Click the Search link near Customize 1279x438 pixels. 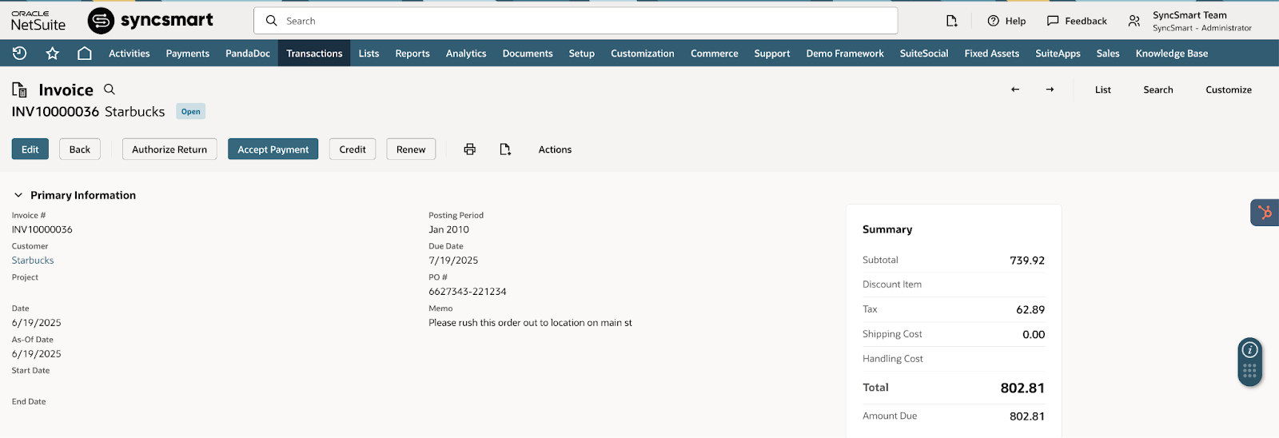1158,90
